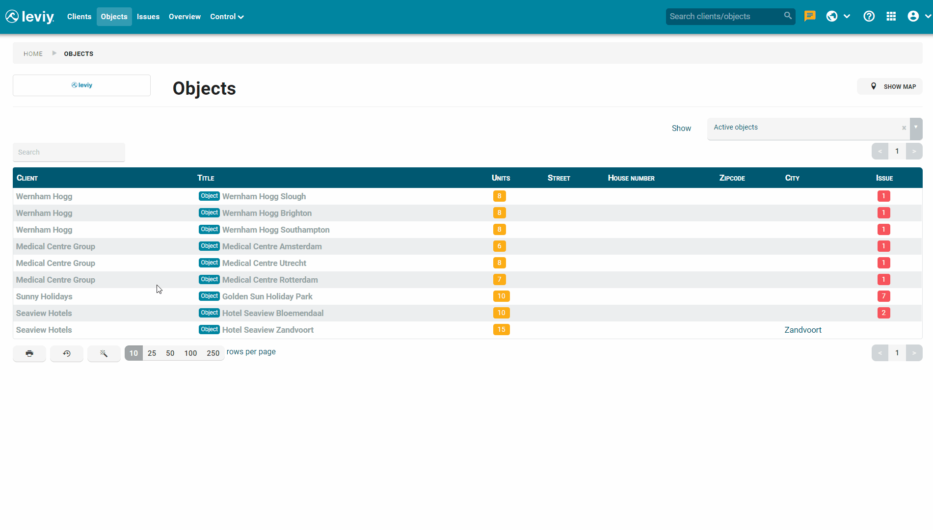
Task: Click the apps grid icon
Action: (x=892, y=16)
